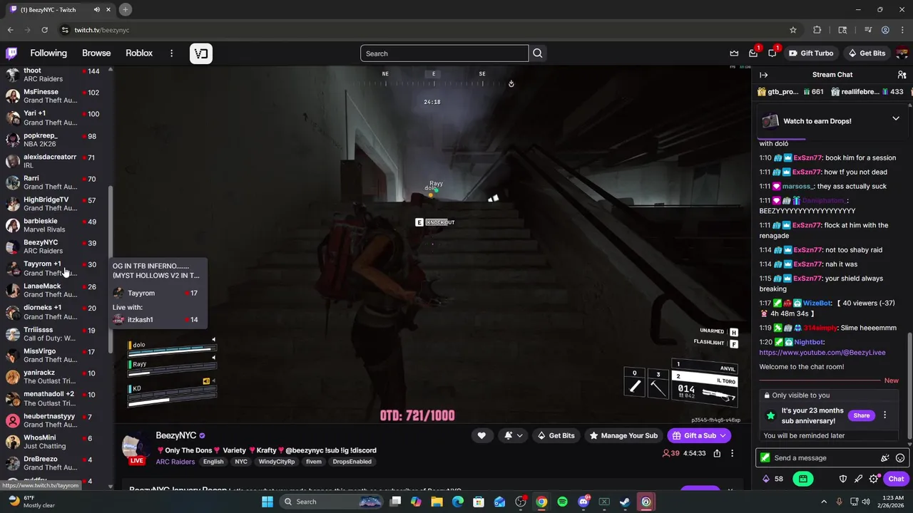Screen dimensions: 913x513
Task: Claim the green channel points chest
Action: (803, 479)
